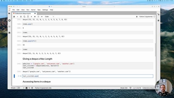The height and width of the screenshot is (98, 174).
Task: Restart the kernel
Action: [38, 17]
